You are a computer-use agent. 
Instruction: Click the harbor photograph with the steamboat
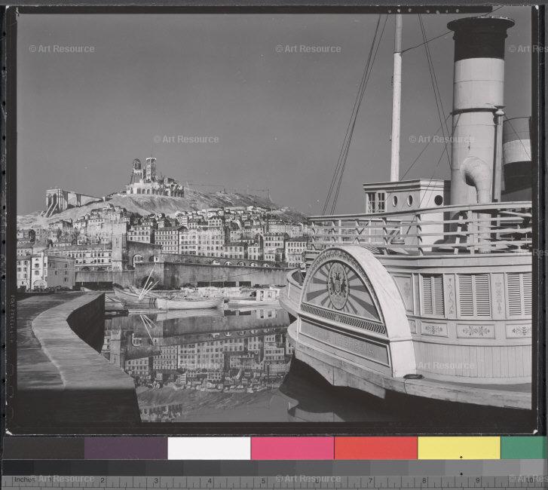274,219
